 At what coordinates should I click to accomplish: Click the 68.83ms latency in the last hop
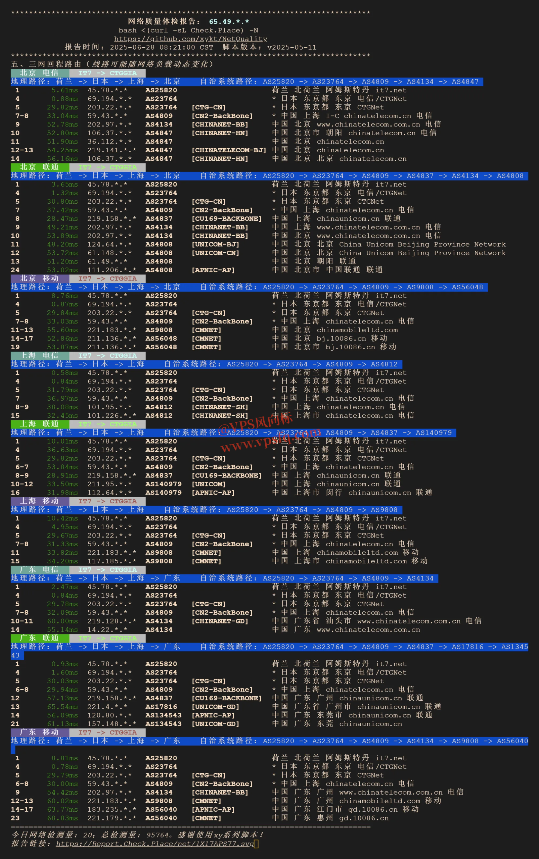coord(62,818)
